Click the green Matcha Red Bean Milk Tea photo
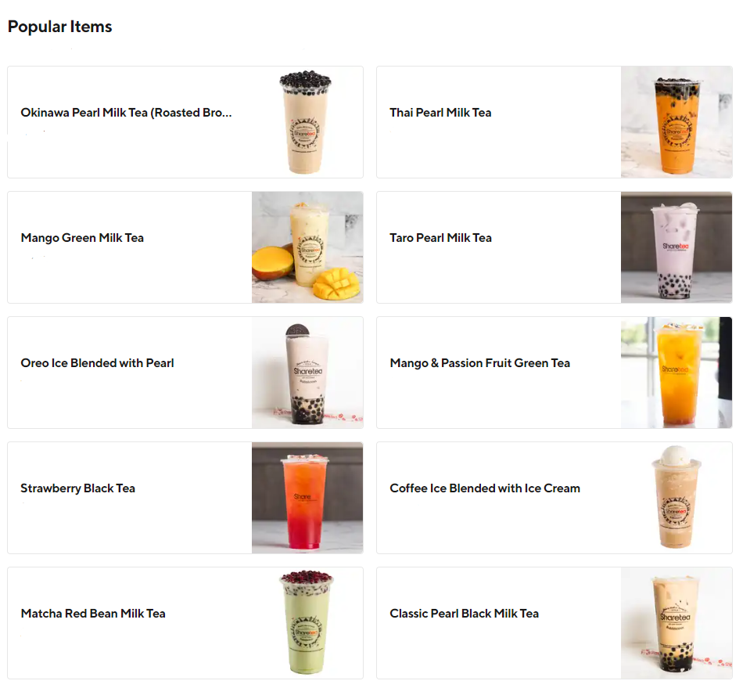The height and width of the screenshot is (688, 750). 307,623
